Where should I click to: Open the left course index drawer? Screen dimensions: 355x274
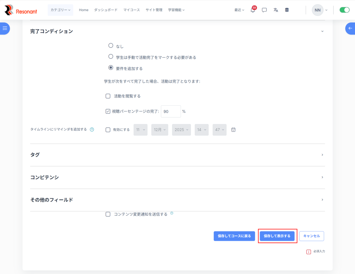tap(5, 28)
